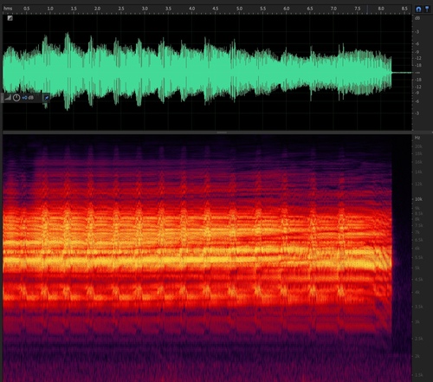Click the 3k mark on the frequency scale

click(417, 321)
